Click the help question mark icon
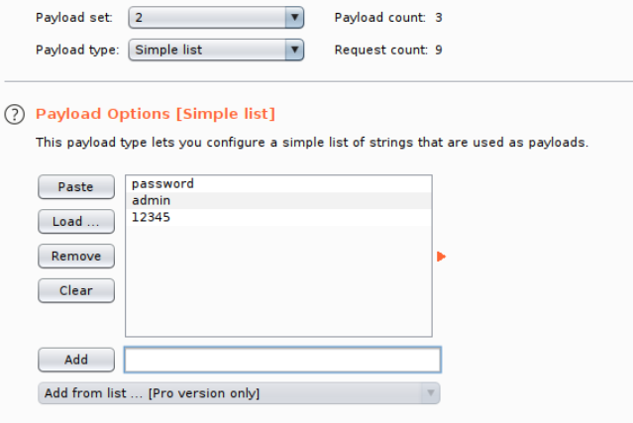633x423 pixels. pos(14,114)
